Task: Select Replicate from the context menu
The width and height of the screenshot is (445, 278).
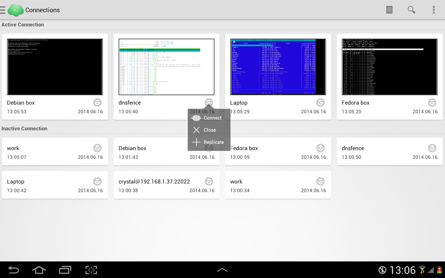Action: point(213,142)
